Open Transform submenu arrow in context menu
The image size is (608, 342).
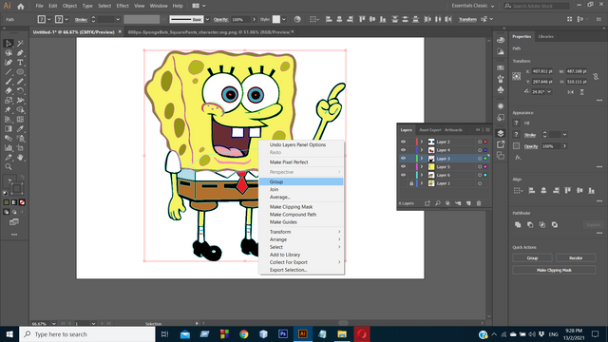pos(339,232)
